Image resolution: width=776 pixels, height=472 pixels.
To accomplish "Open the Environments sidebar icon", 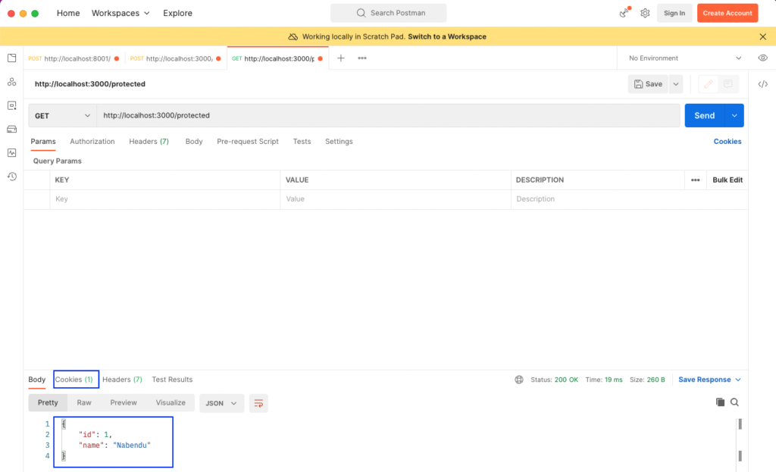I will point(12,105).
